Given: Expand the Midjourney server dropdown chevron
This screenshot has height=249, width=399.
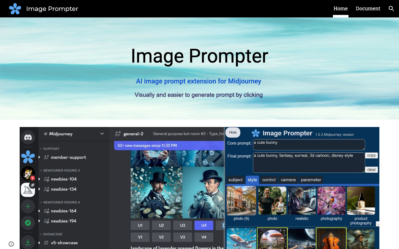Looking at the screenshot, I should [x=102, y=134].
